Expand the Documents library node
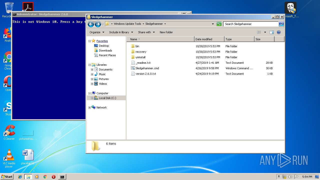Viewport: 320px width, 180px height. [92, 69]
